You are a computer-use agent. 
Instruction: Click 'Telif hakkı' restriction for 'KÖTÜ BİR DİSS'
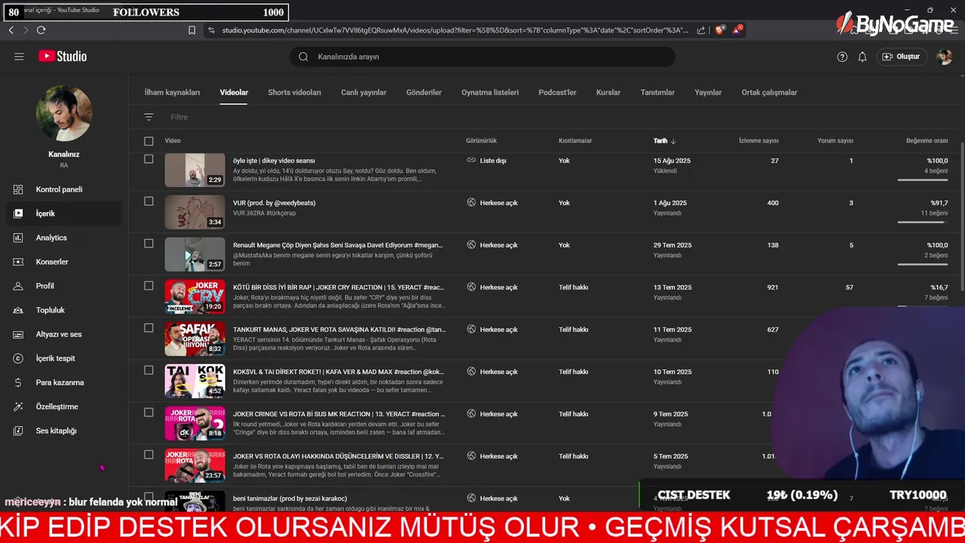pyautogui.click(x=573, y=287)
